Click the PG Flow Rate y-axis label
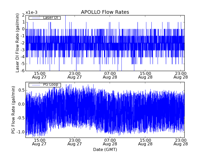Image resolution: width=205 pixels, height=153 pixels. (x=13, y=110)
